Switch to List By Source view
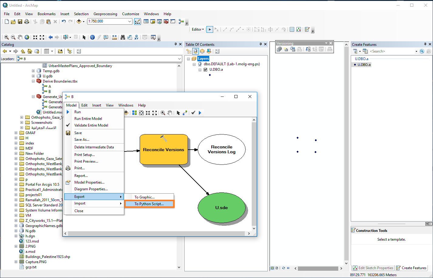Image resolution: width=433 pixels, height=278 pixels. (196, 51)
